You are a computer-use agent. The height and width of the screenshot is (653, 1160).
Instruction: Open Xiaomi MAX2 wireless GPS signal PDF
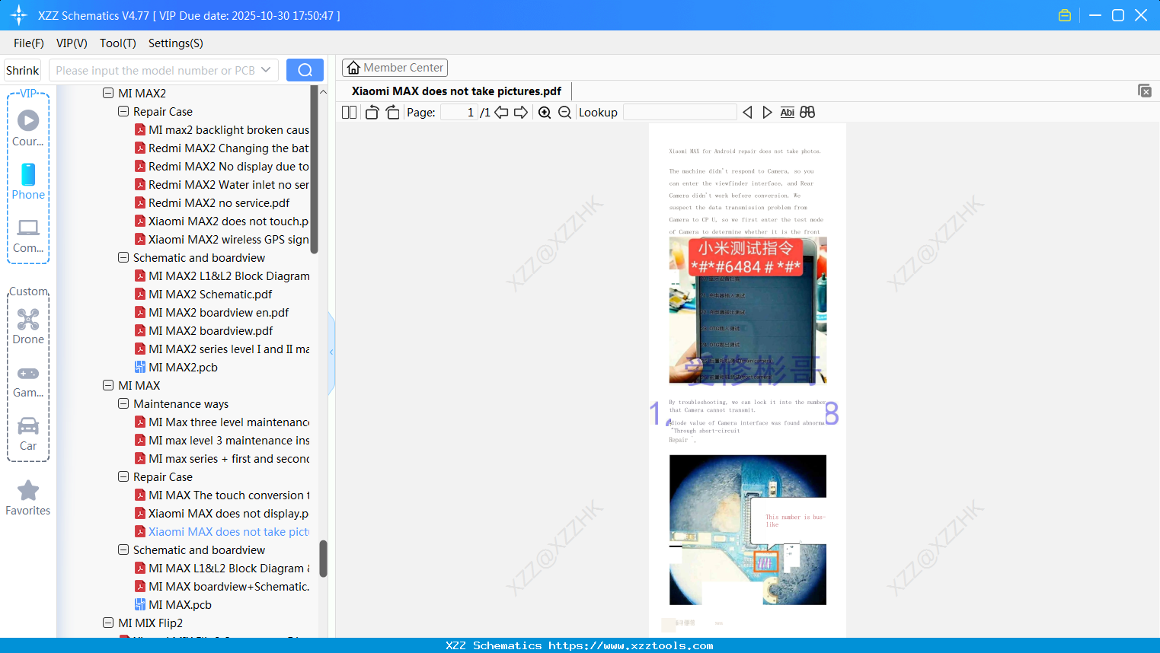coord(222,240)
